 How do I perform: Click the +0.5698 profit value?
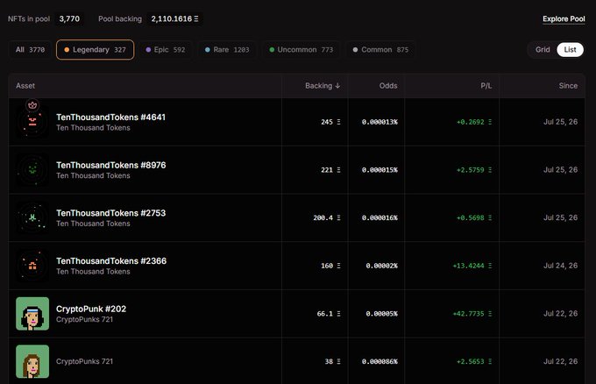tap(474, 217)
